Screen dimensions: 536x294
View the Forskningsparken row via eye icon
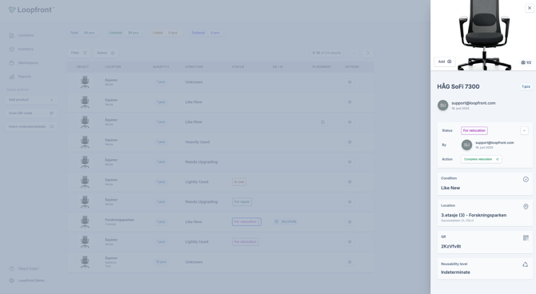[x=350, y=222]
